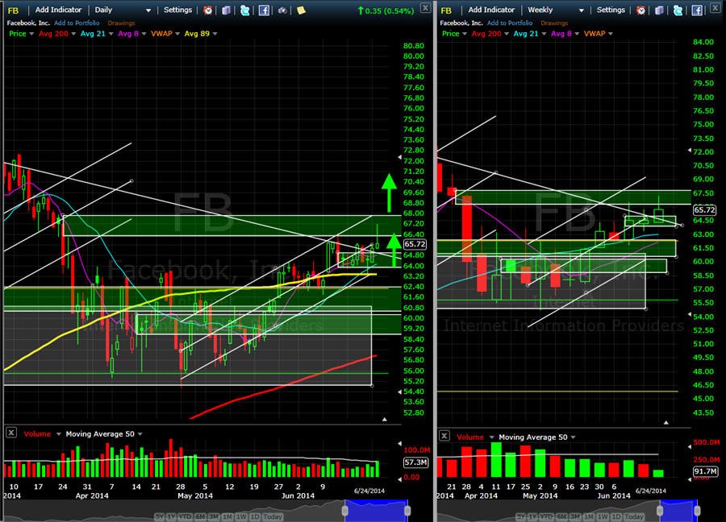The image size is (726, 522).
Task: Click the 0.35 (0.54%) price change
Action: 386,10
